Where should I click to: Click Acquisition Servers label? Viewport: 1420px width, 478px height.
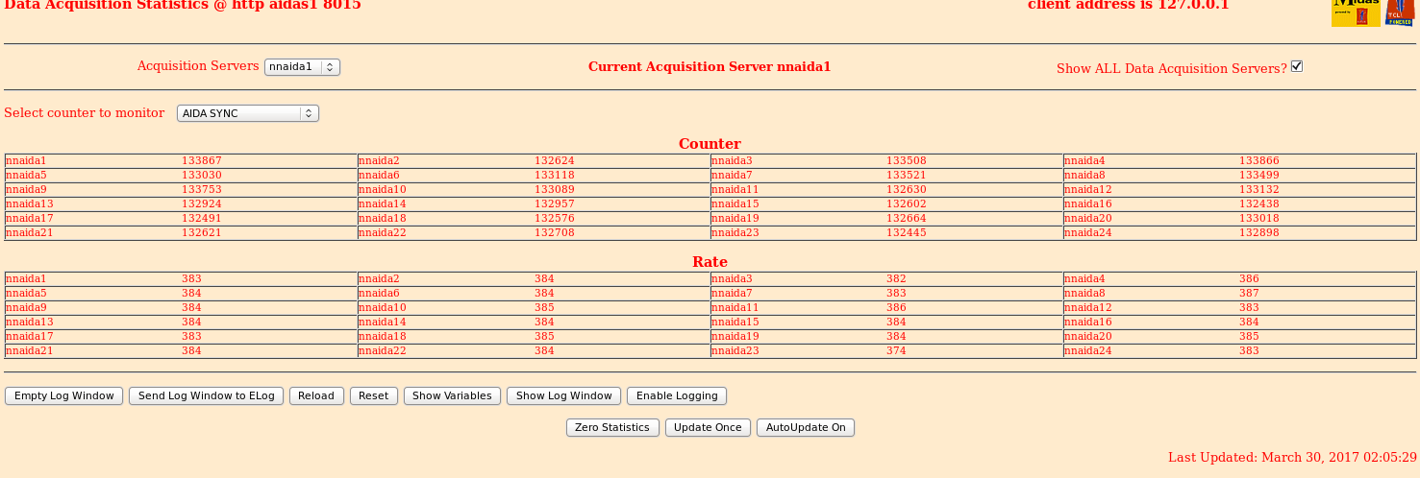pyautogui.click(x=198, y=66)
